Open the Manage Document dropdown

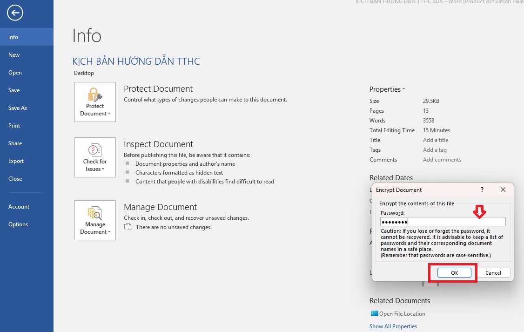tap(95, 220)
